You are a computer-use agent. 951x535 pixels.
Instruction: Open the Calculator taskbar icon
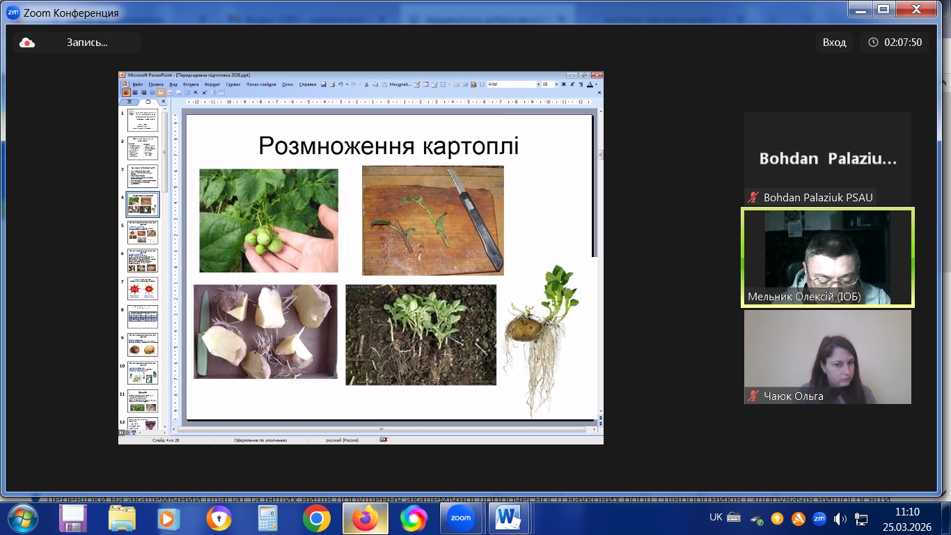pos(268,518)
